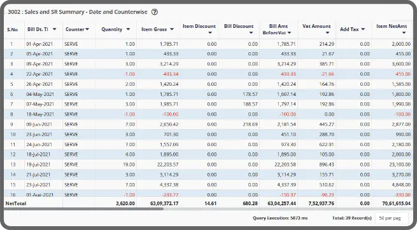Viewport: 417px width, 230px height.
Task: Click the Item Gross value 22,203.57
Action: pos(168,165)
